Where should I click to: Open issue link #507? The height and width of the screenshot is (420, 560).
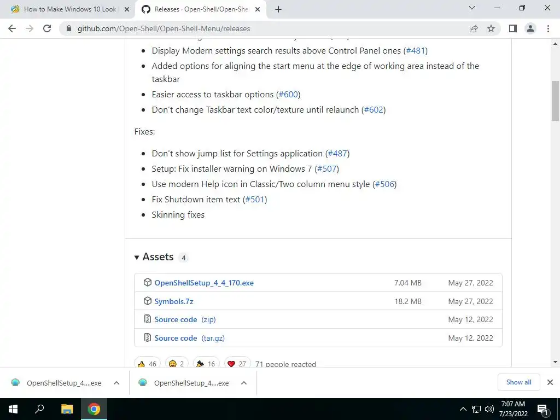[x=327, y=169]
